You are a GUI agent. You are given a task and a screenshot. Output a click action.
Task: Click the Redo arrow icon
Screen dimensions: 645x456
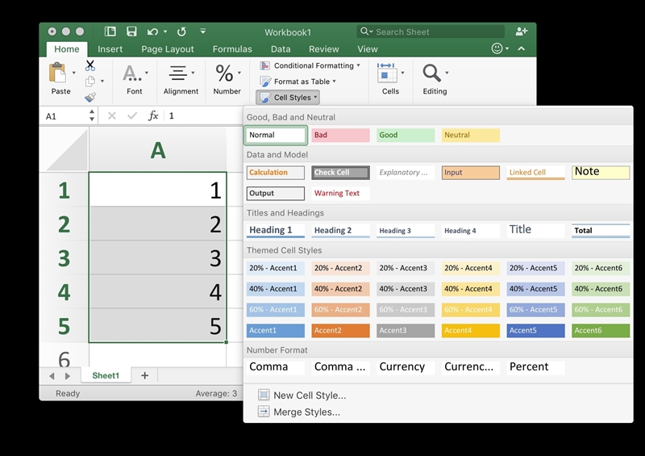(181, 31)
